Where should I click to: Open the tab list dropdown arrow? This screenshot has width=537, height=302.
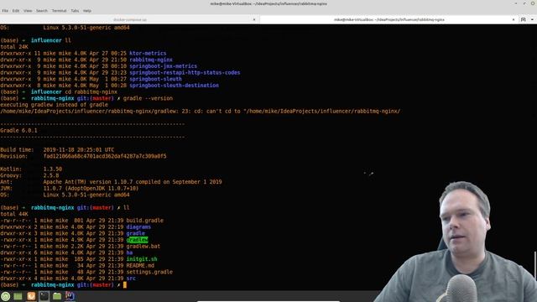coord(532,19)
